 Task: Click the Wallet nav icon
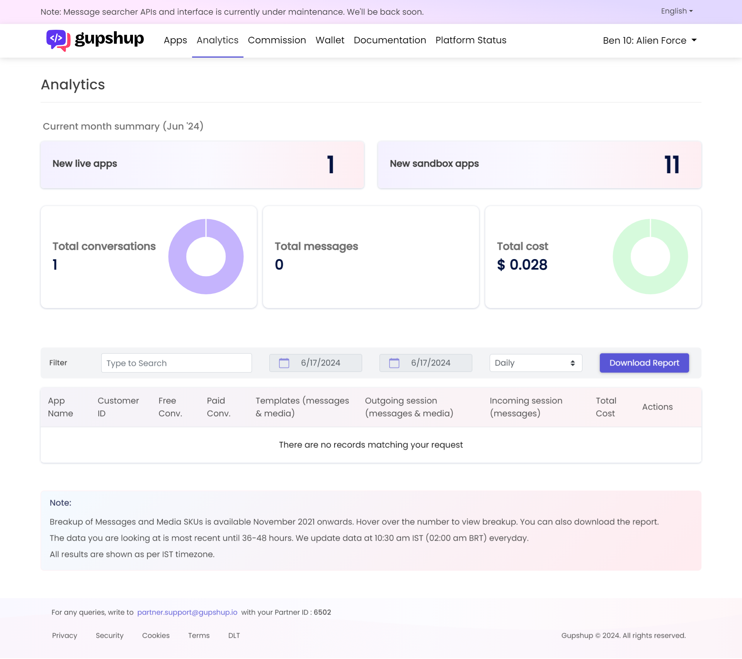329,40
